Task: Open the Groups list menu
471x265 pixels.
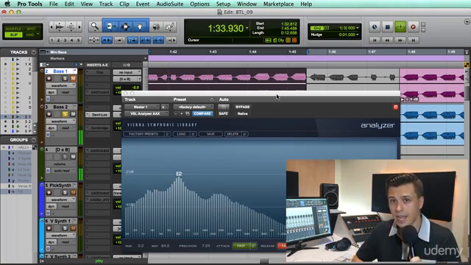Action: tap(33, 140)
